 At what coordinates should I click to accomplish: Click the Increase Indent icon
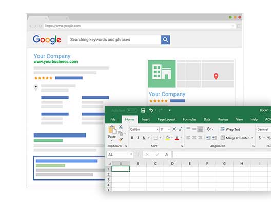215,138
